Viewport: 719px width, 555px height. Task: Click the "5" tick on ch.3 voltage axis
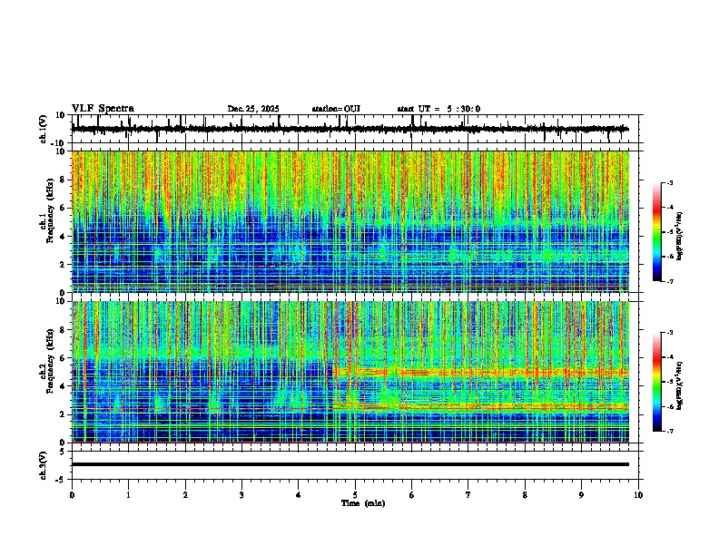(64, 452)
